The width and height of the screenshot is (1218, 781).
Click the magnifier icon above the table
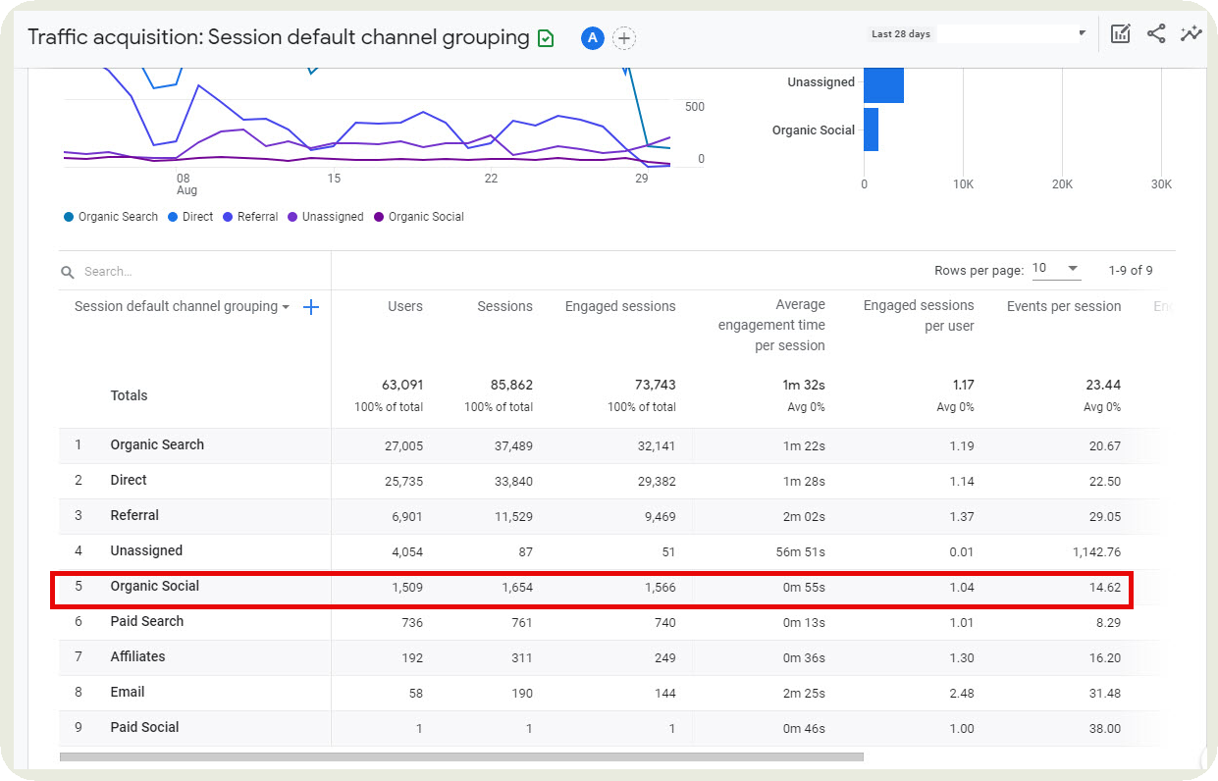[x=66, y=271]
